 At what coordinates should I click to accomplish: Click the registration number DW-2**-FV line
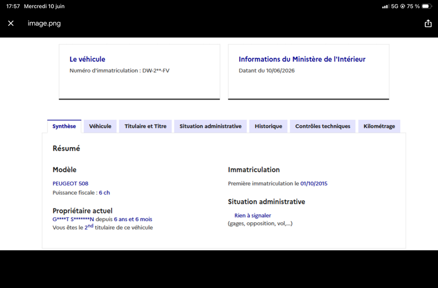point(119,71)
